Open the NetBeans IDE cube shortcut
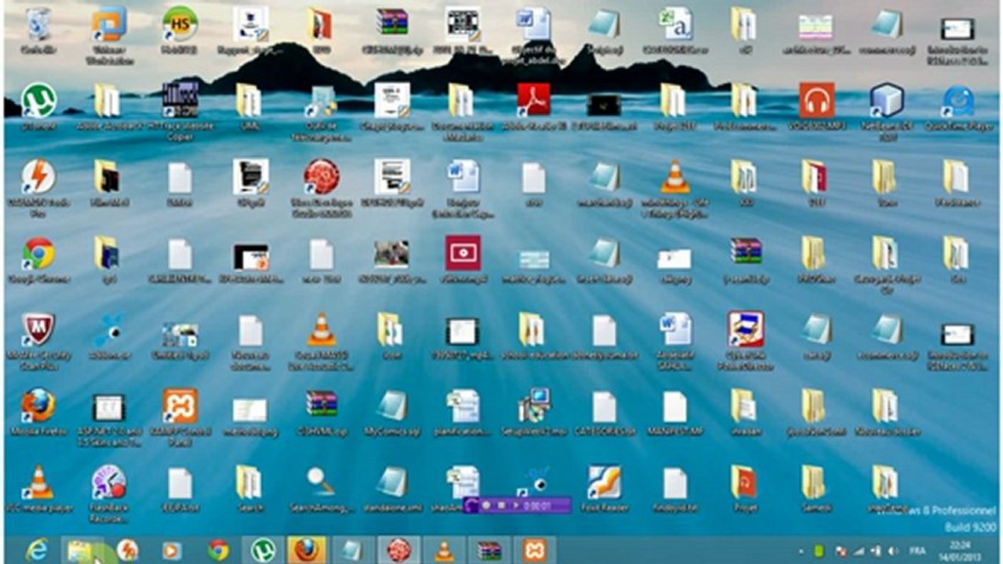Image resolution: width=1003 pixels, height=564 pixels. coord(887,100)
